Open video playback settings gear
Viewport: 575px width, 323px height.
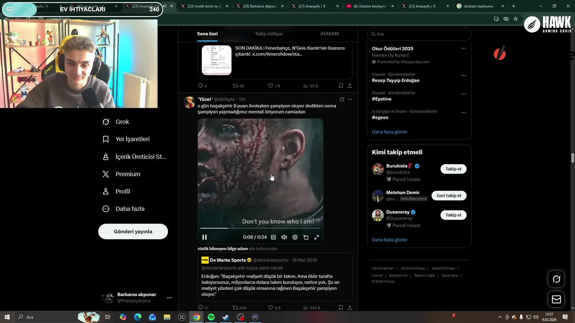pyautogui.click(x=295, y=237)
